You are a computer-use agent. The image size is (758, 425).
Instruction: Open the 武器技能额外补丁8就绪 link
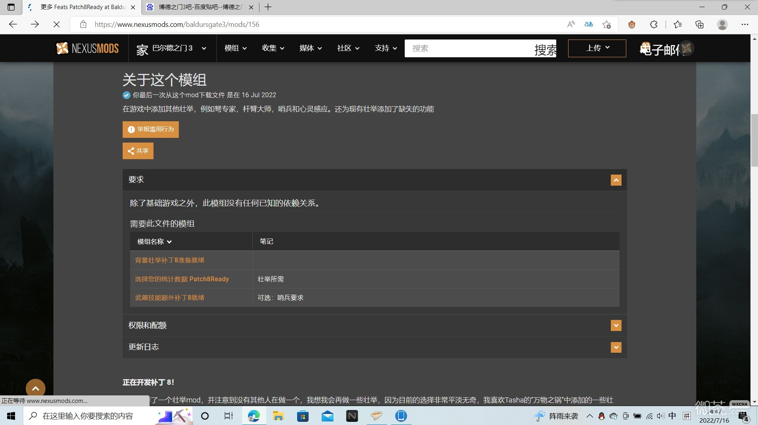[x=170, y=298]
